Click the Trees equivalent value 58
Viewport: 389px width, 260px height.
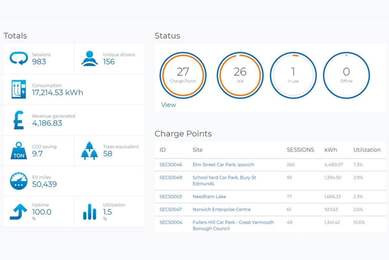[x=108, y=154]
